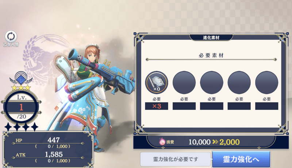Tap the second empty material slot

[184, 82]
